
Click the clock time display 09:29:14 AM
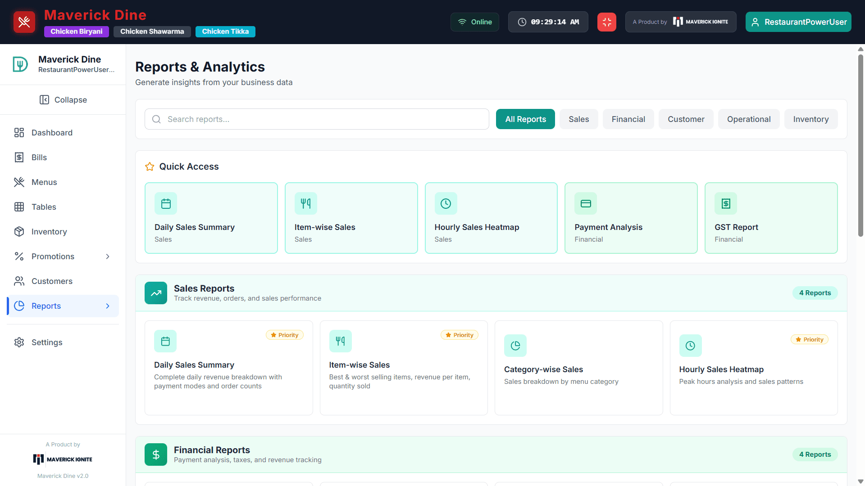(x=548, y=22)
